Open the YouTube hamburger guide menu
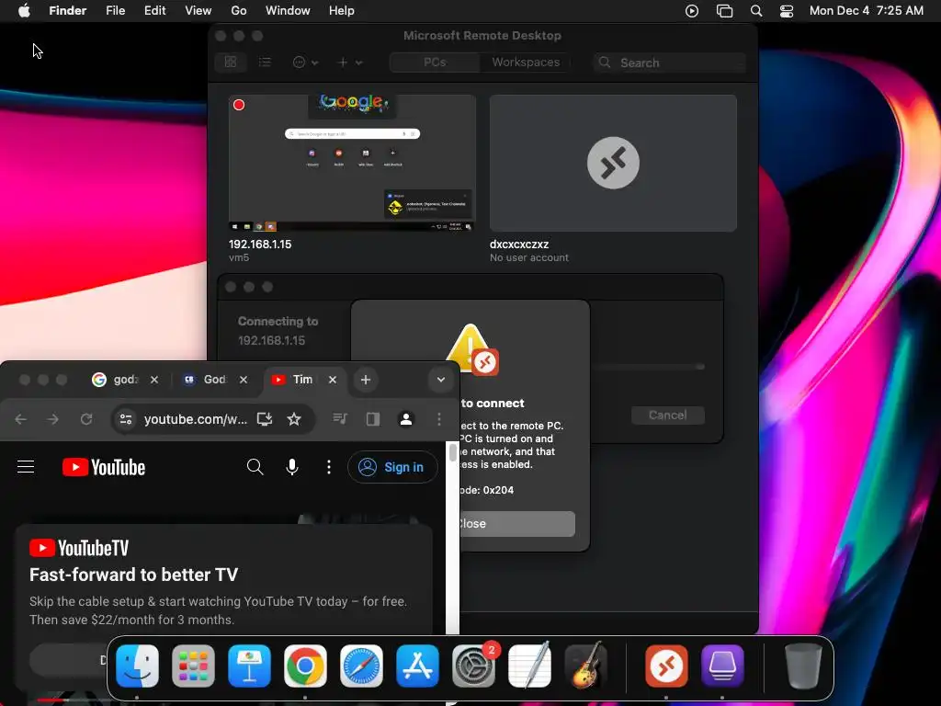This screenshot has width=941, height=706. click(x=26, y=467)
